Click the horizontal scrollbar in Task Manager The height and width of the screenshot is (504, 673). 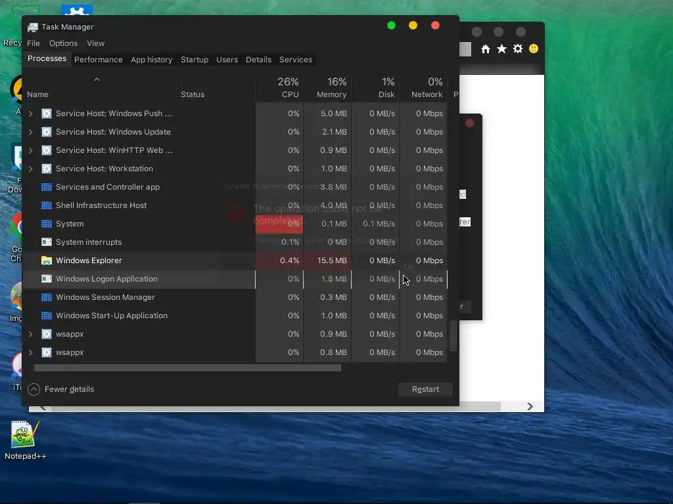pyautogui.click(x=187, y=368)
